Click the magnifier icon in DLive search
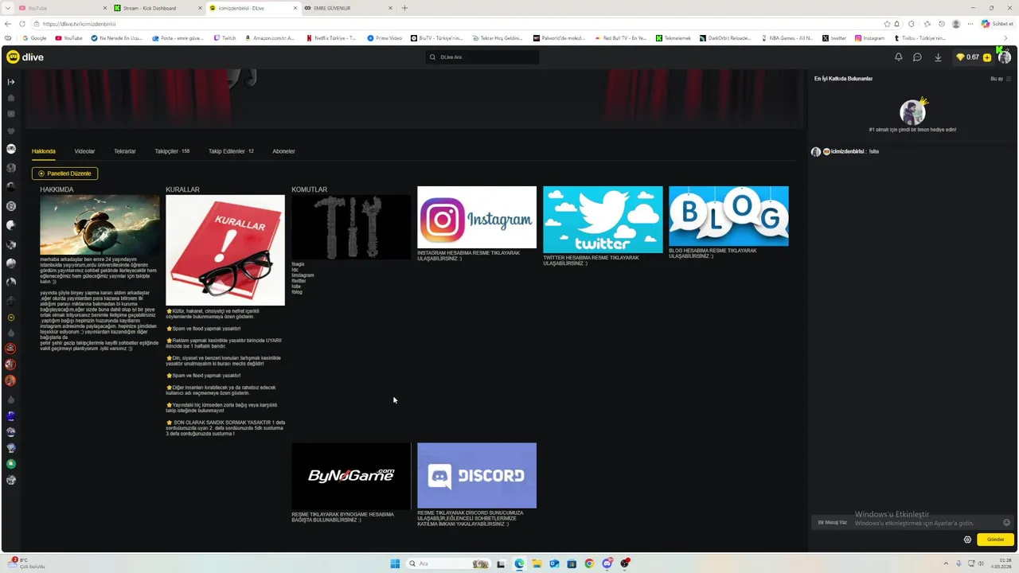 point(432,57)
